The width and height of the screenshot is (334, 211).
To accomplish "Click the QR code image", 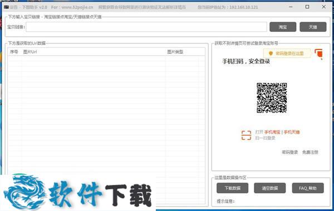I will click(x=272, y=98).
